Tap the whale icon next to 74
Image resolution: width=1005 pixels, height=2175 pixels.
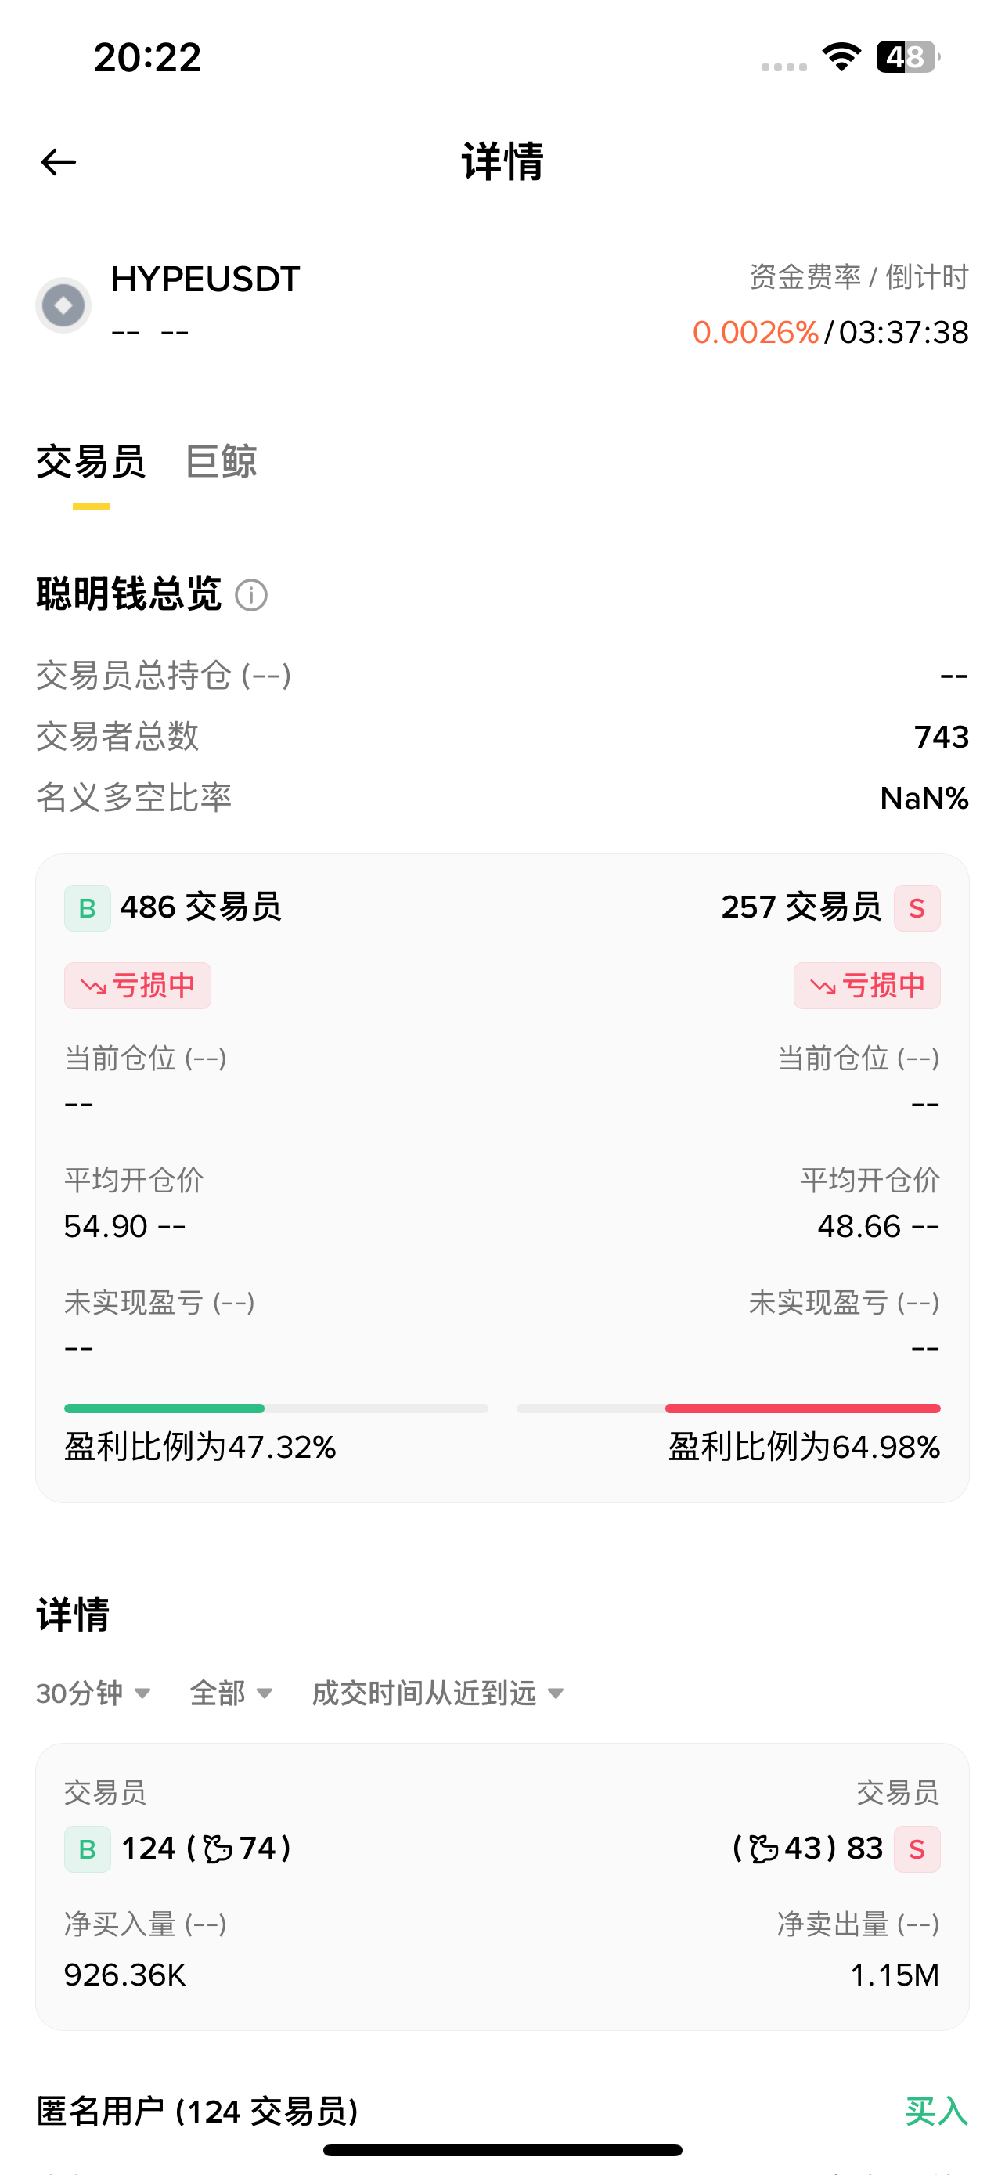(217, 1849)
